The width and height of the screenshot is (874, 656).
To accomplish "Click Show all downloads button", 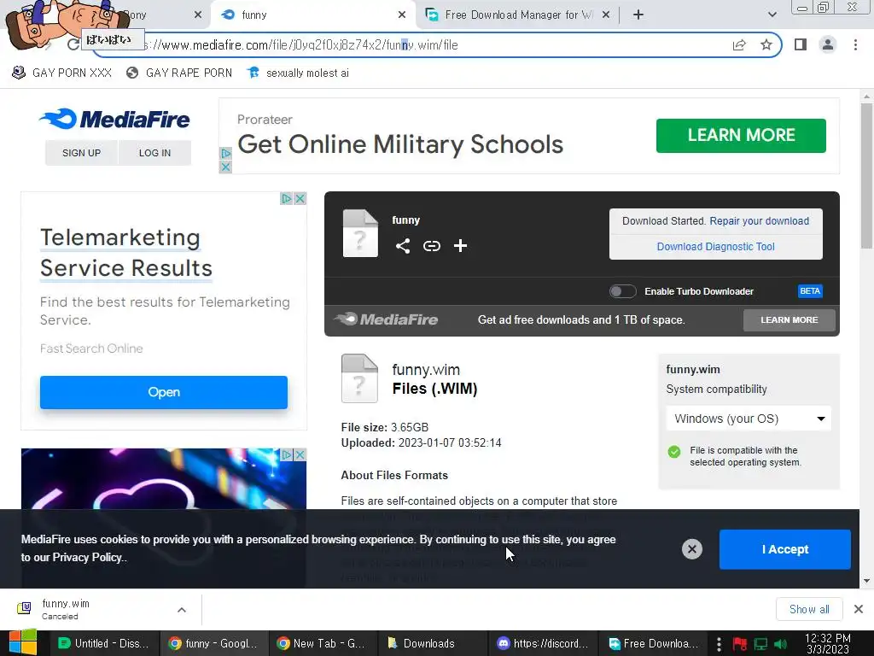I will 809,609.
